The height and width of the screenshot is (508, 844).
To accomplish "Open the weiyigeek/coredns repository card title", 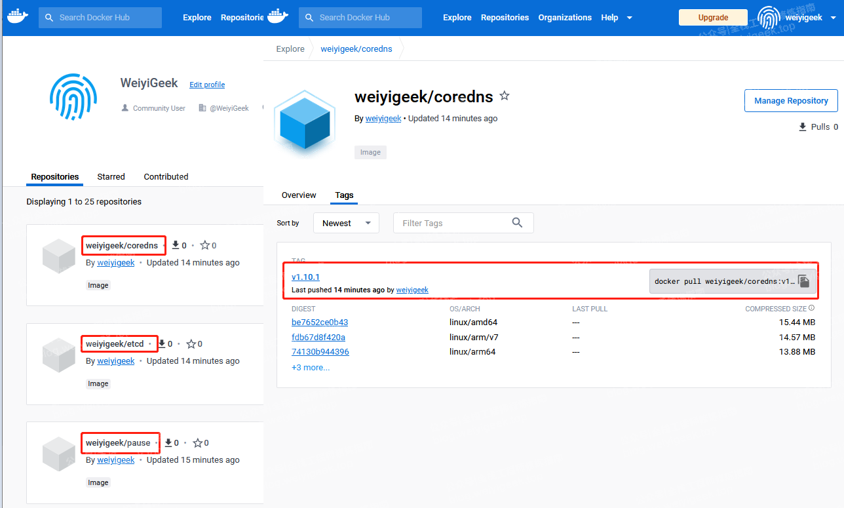I will click(x=122, y=246).
